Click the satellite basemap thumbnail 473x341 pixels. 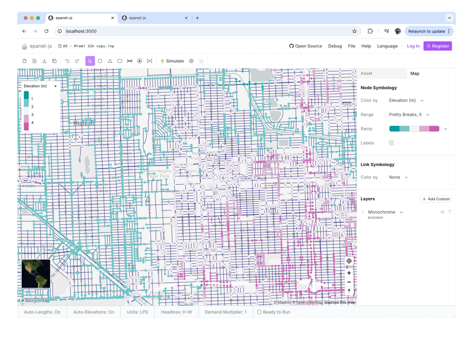coord(36,274)
